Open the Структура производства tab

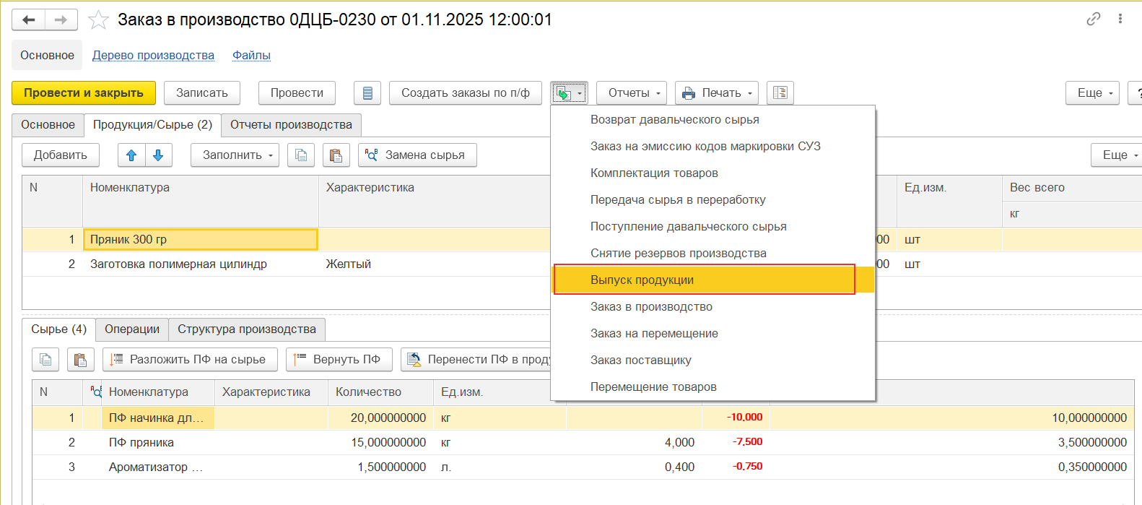(x=247, y=329)
